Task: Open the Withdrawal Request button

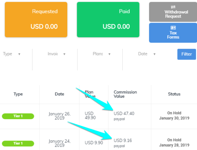Action: tap(173, 12)
